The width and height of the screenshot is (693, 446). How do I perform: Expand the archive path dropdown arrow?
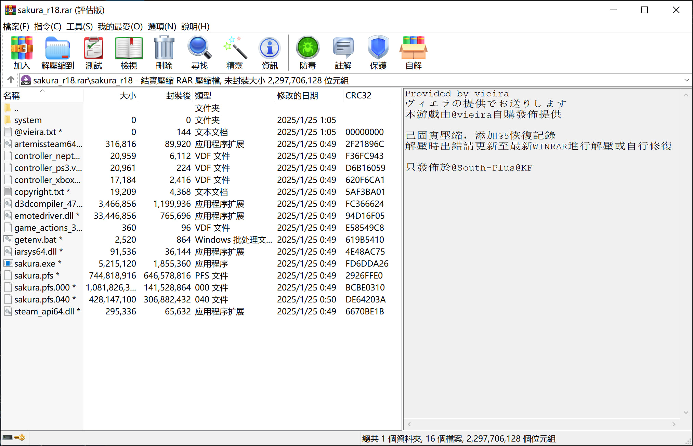[x=686, y=80]
